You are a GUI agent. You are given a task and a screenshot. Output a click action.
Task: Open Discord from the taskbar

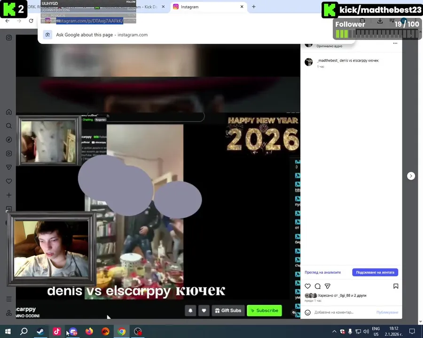[x=73, y=331]
